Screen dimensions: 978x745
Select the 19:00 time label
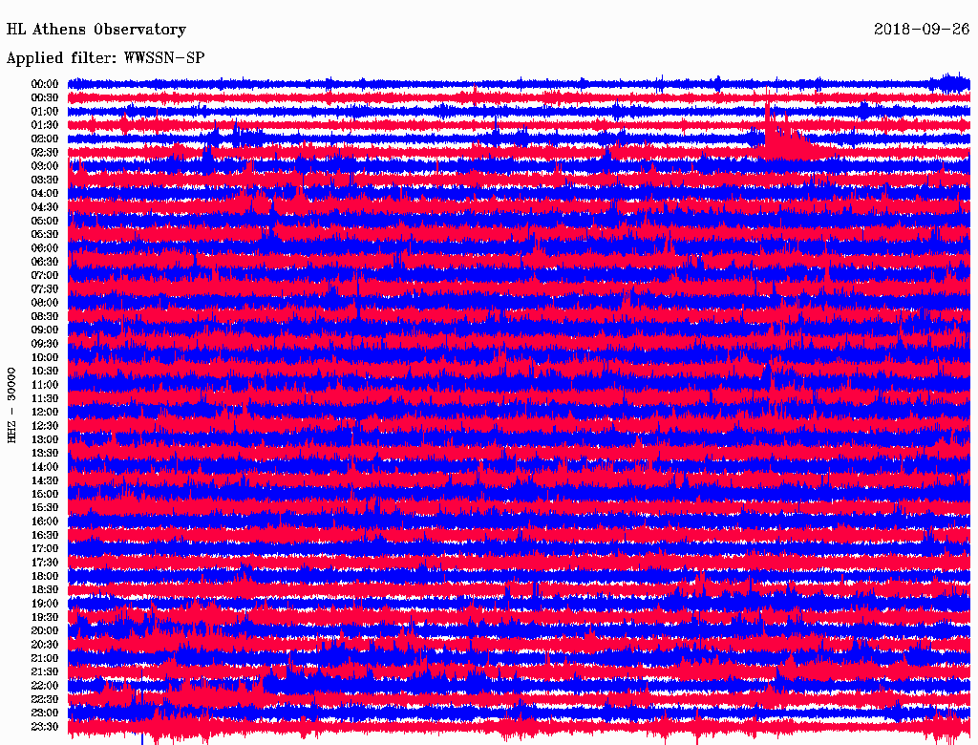tap(45, 604)
